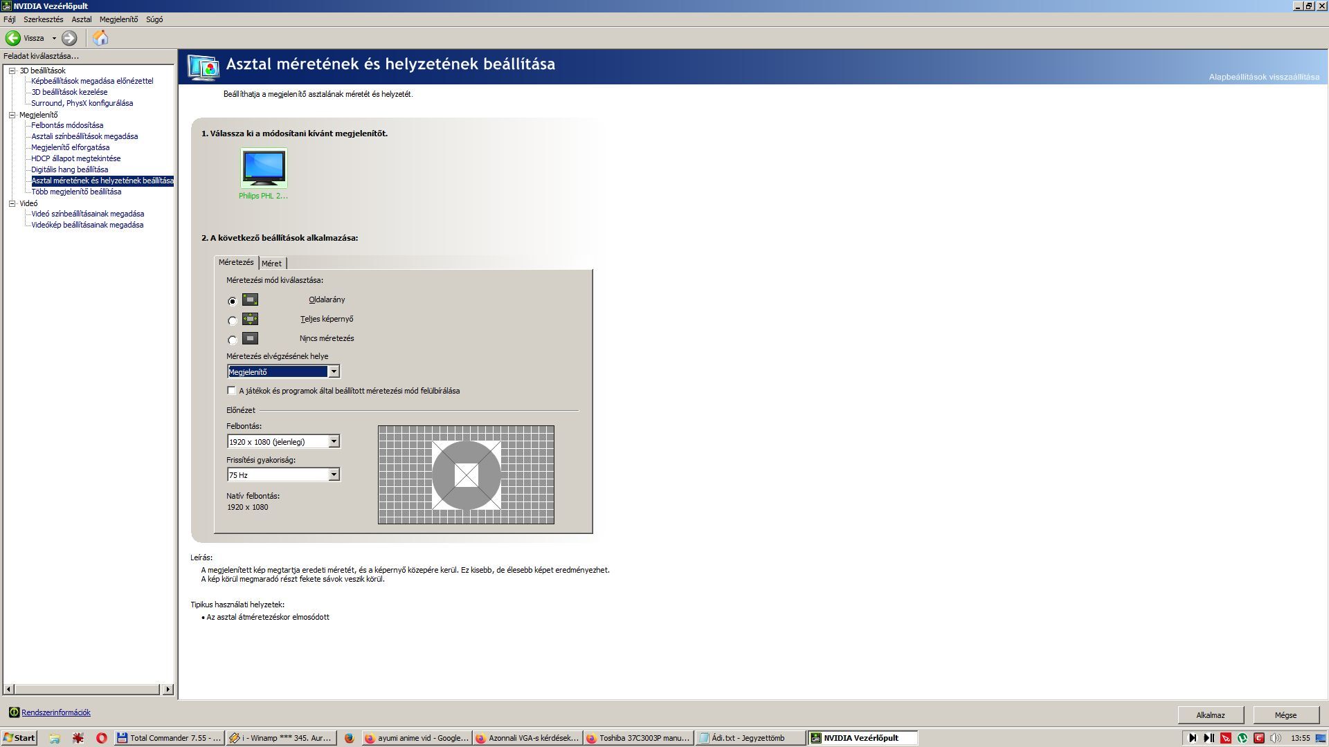Click the tray volume speaker icon
Image resolution: width=1329 pixels, height=747 pixels.
pyautogui.click(x=1276, y=738)
